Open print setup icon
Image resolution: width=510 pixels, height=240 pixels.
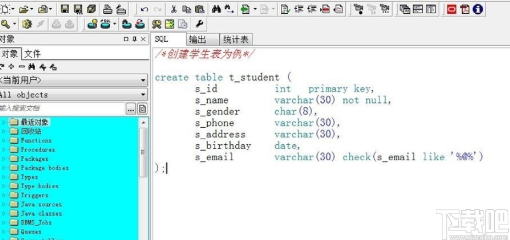click(x=121, y=9)
